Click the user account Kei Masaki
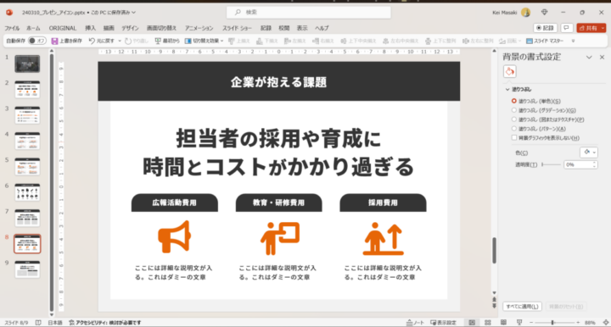 511,13
